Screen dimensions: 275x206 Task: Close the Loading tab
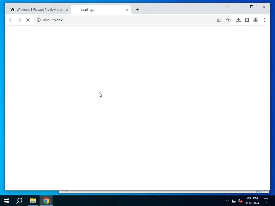click(127, 10)
